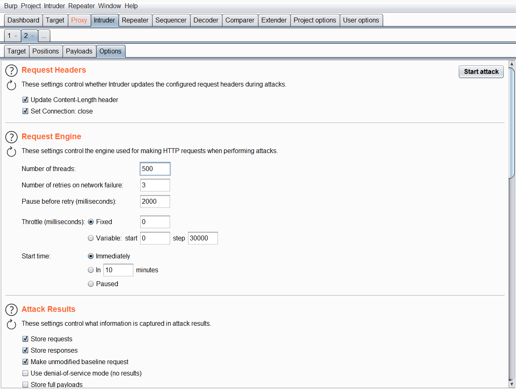Restore defaults for Request Engine section
The height and width of the screenshot is (389, 516).
(x=11, y=151)
